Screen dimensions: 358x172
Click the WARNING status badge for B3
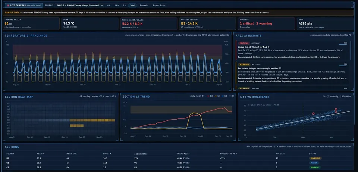tap(315, 158)
